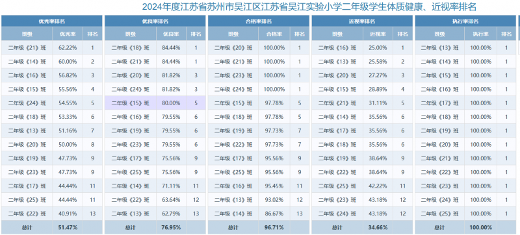Click 二年级《24》班 in the 近视率排名 table
Screen dimensions: 520x235
click(337, 214)
